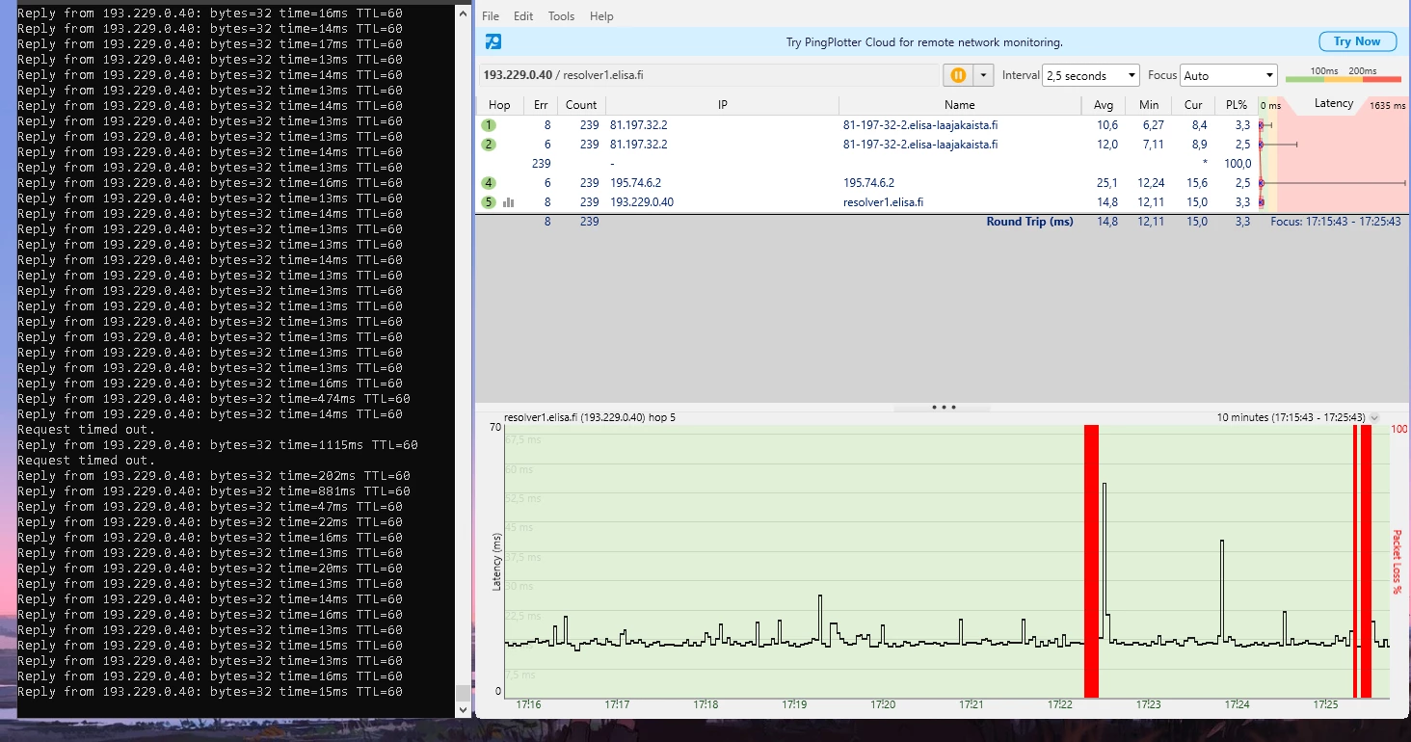
Task: Click the three-dot panel splitter handle
Action: click(x=943, y=408)
